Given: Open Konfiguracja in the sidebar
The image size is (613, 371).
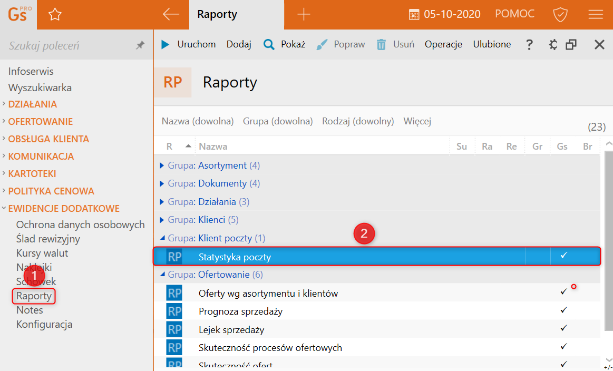Looking at the screenshot, I should tap(44, 325).
